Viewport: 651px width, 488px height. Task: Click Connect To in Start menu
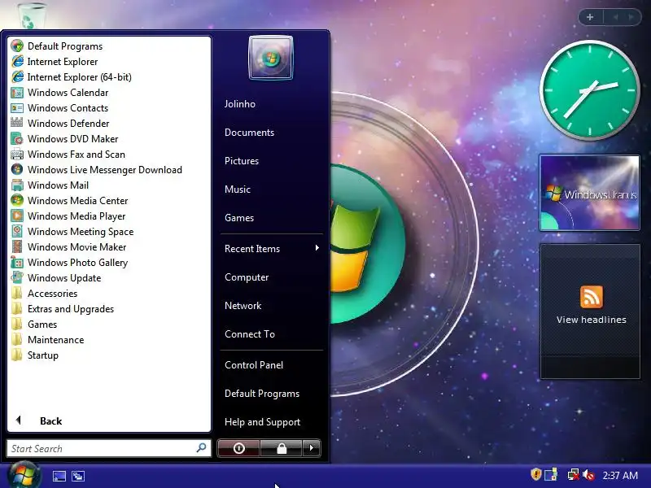250,334
